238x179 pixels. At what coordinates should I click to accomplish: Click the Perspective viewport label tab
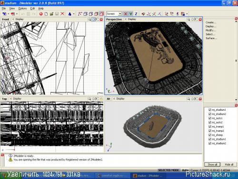tap(114, 20)
